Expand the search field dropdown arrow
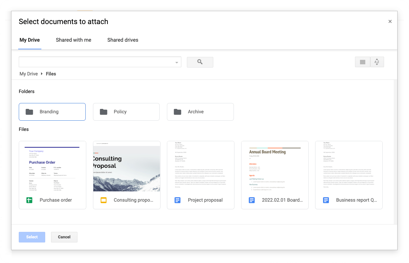The width and height of the screenshot is (409, 263). [176, 62]
